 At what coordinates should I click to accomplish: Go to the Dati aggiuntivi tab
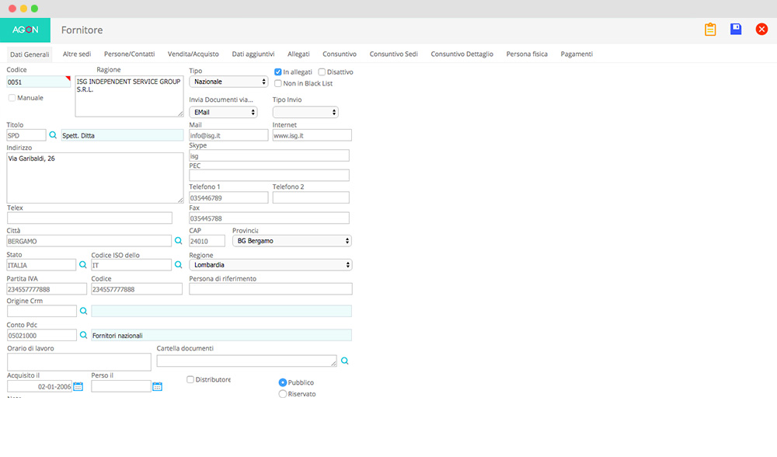tap(253, 54)
